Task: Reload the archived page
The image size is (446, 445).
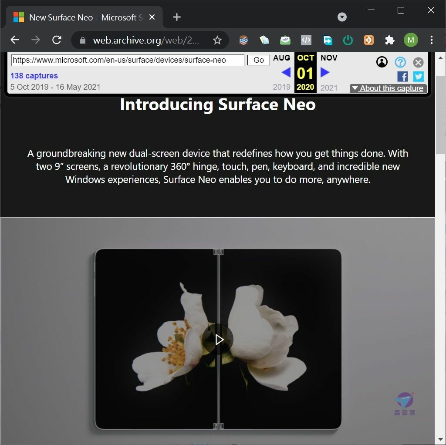Action: coord(57,40)
